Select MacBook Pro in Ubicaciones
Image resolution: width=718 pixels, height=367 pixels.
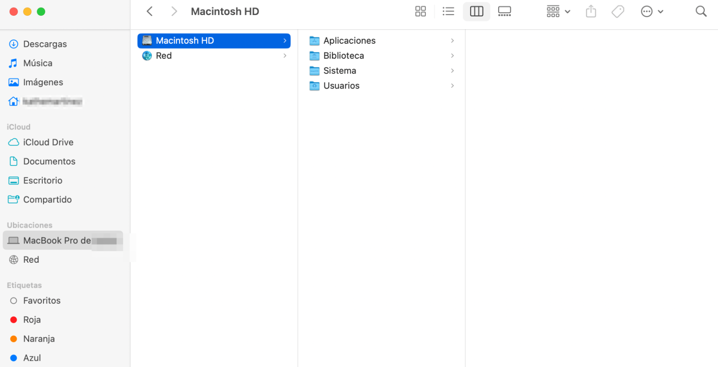(x=63, y=240)
